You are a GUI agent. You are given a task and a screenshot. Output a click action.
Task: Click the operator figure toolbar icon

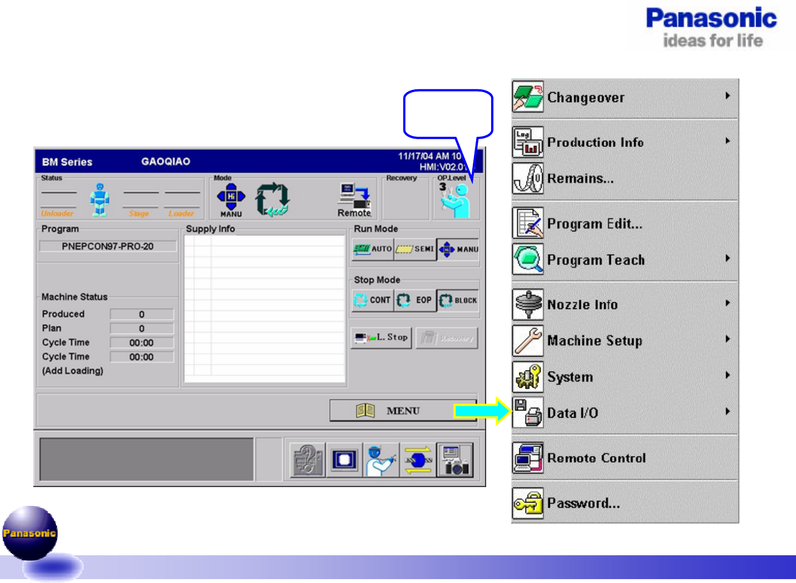[381, 460]
